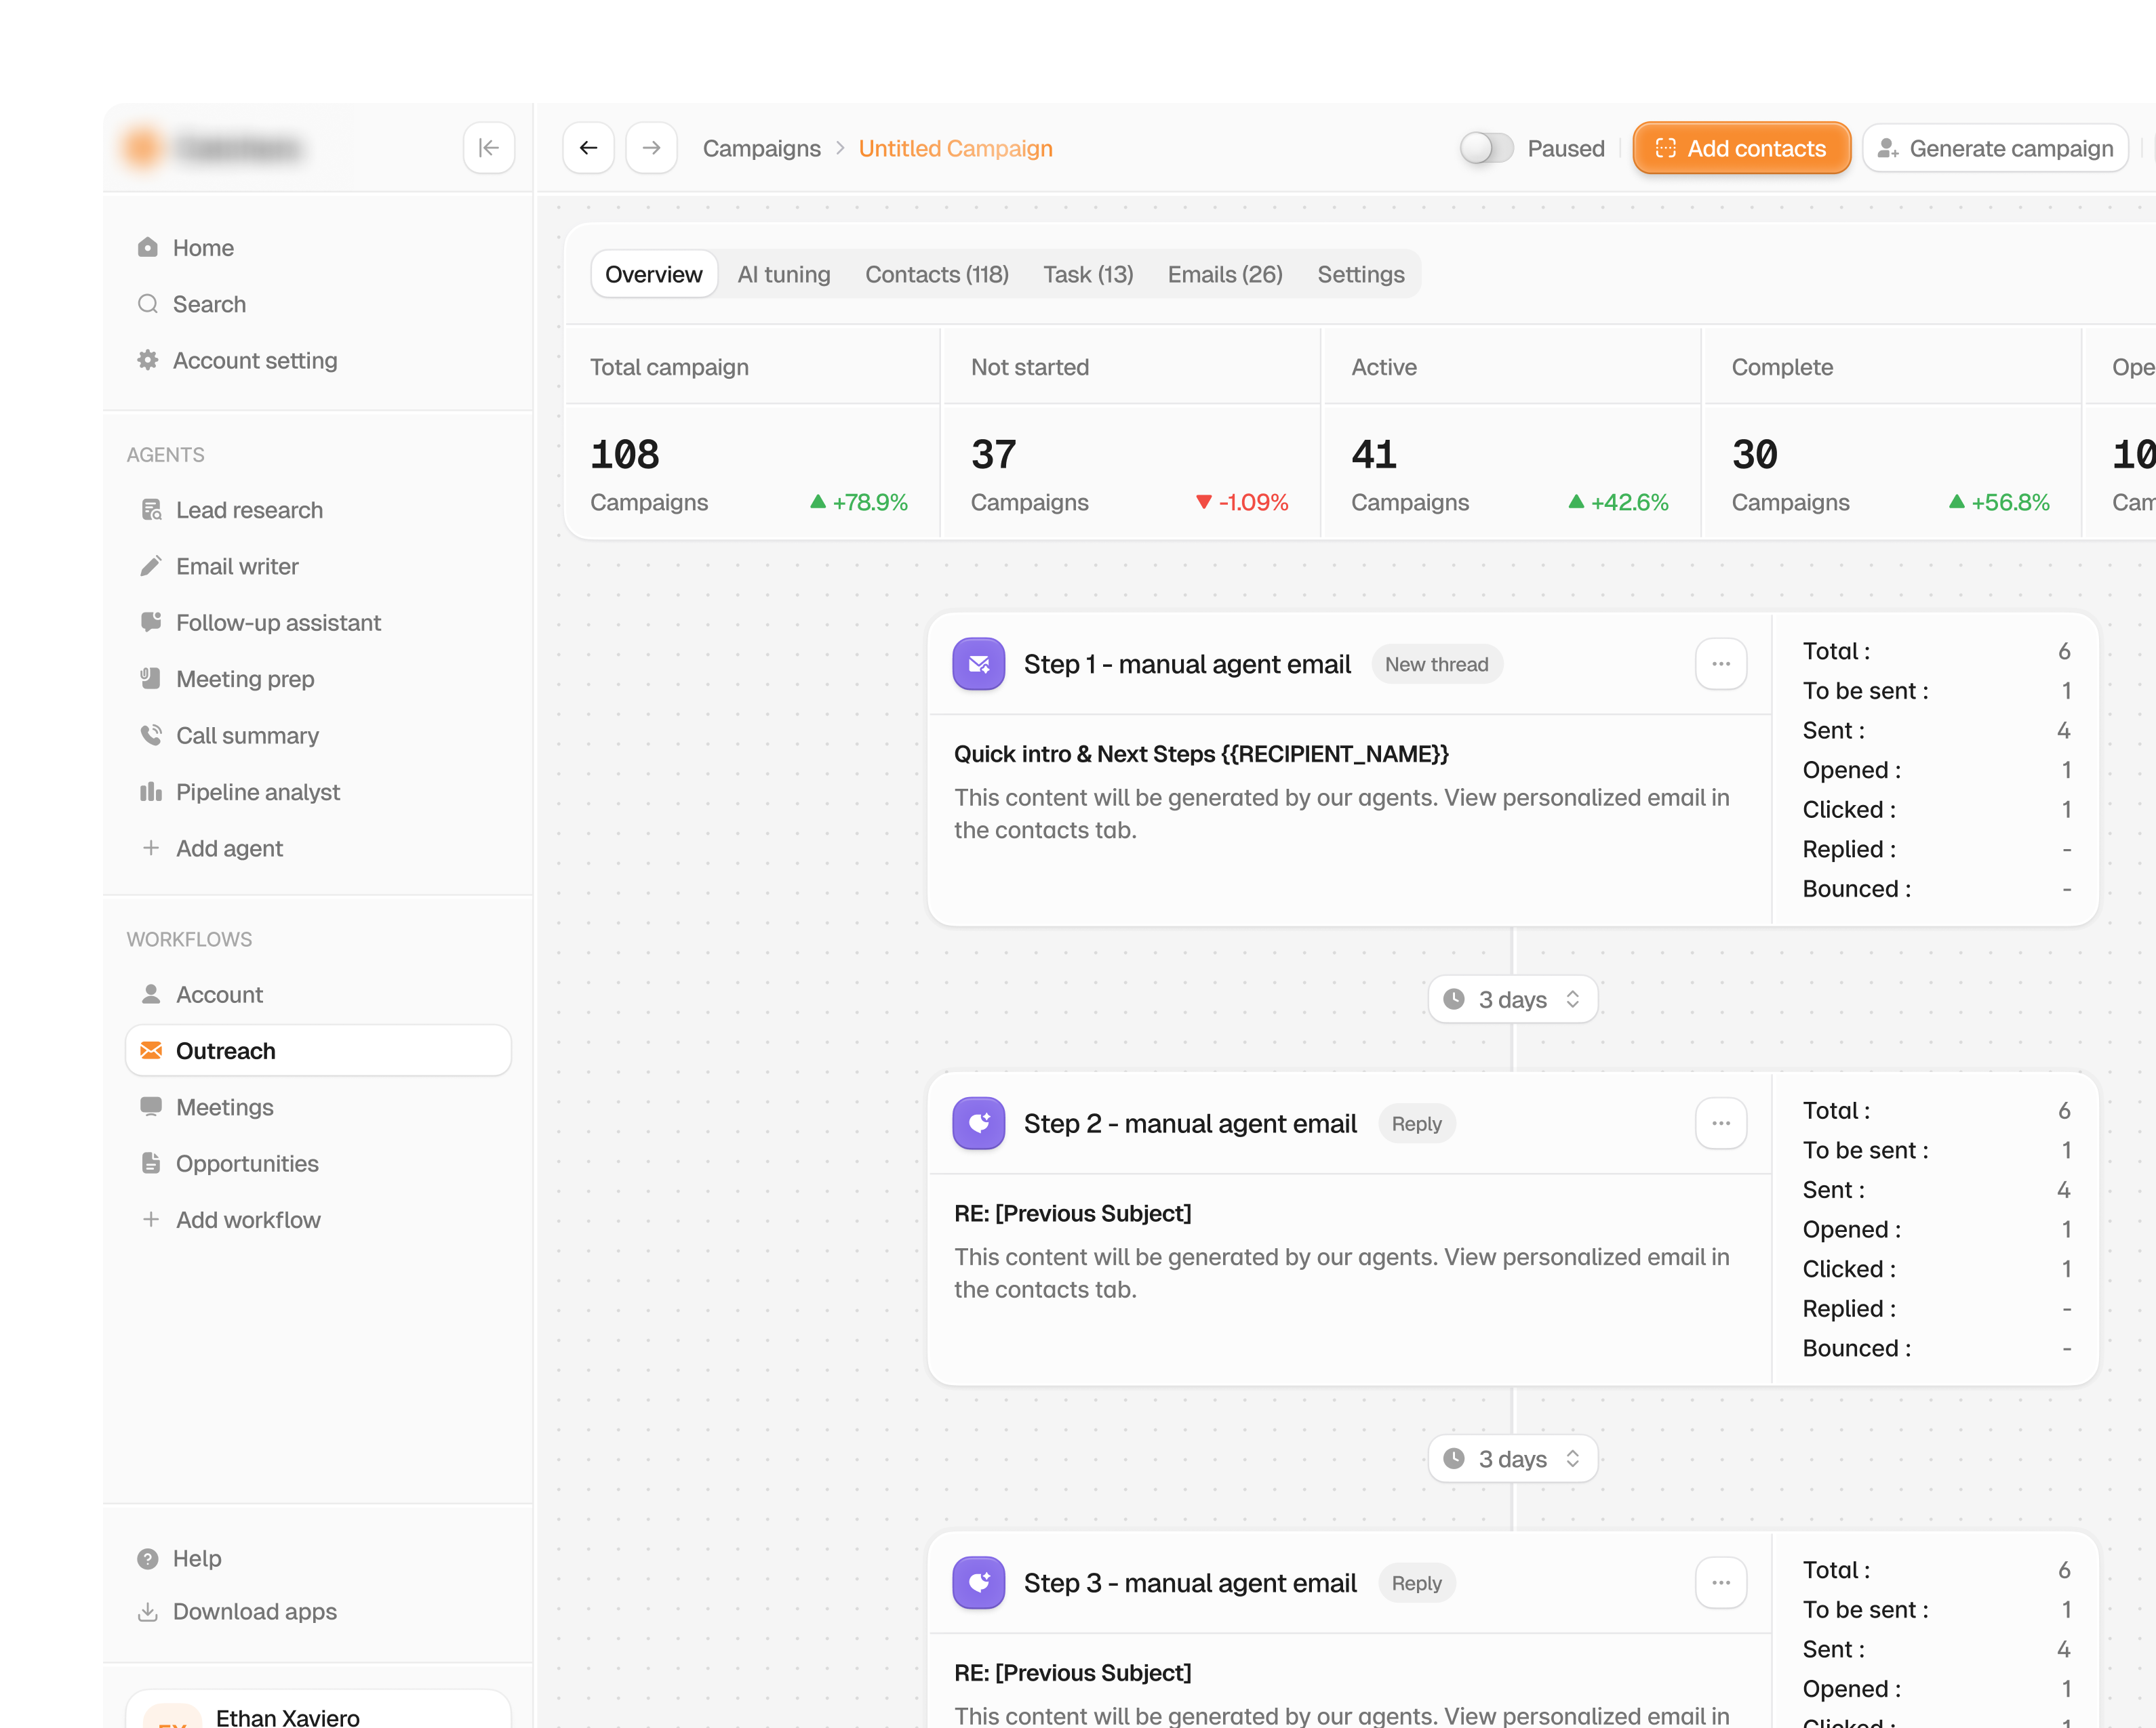This screenshot has height=1728, width=2156.
Task: Click the Add contacts button
Action: [x=1741, y=148]
